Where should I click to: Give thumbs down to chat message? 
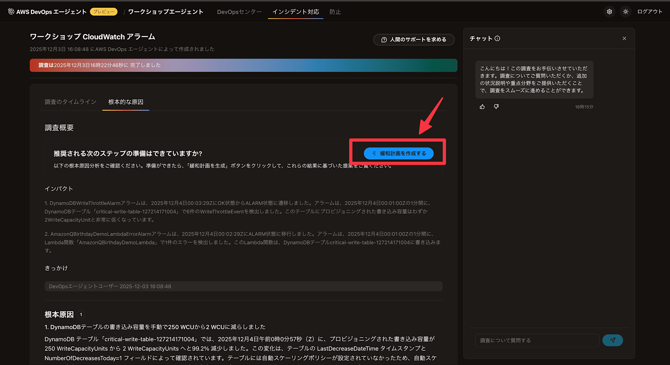496,107
